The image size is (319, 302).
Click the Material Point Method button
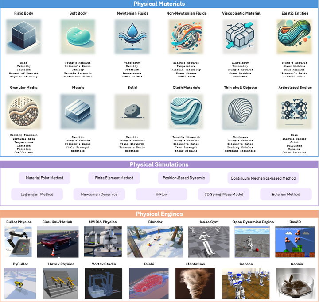coord(45,178)
